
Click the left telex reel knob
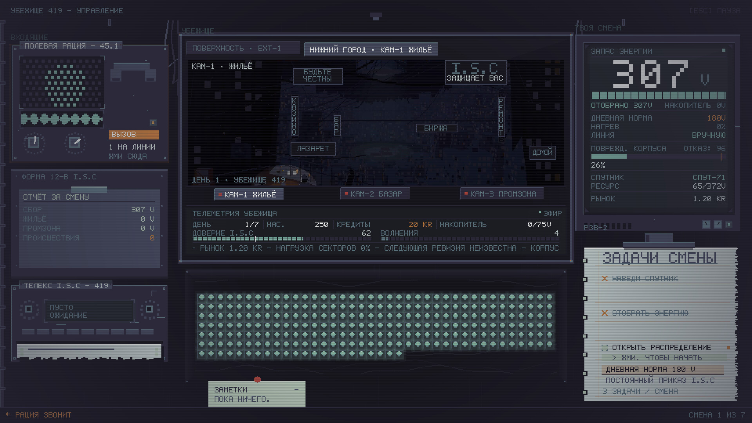pos(29,309)
